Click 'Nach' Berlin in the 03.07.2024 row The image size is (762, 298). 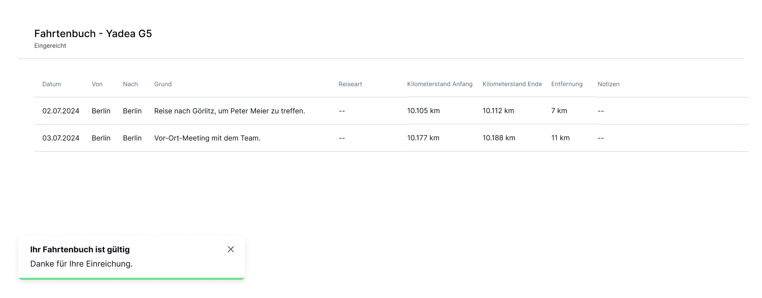[132, 138]
